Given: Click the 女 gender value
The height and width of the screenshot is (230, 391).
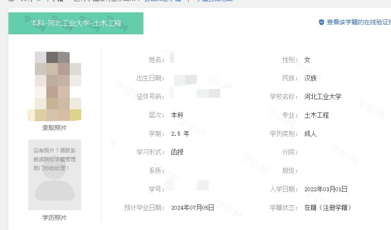Looking at the screenshot, I should pos(307,60).
